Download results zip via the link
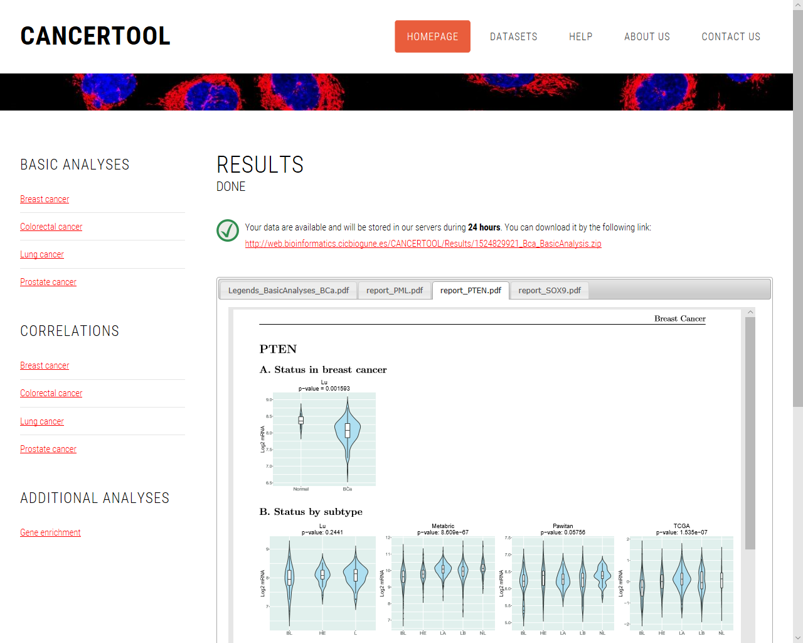The width and height of the screenshot is (803, 643). pyautogui.click(x=423, y=244)
